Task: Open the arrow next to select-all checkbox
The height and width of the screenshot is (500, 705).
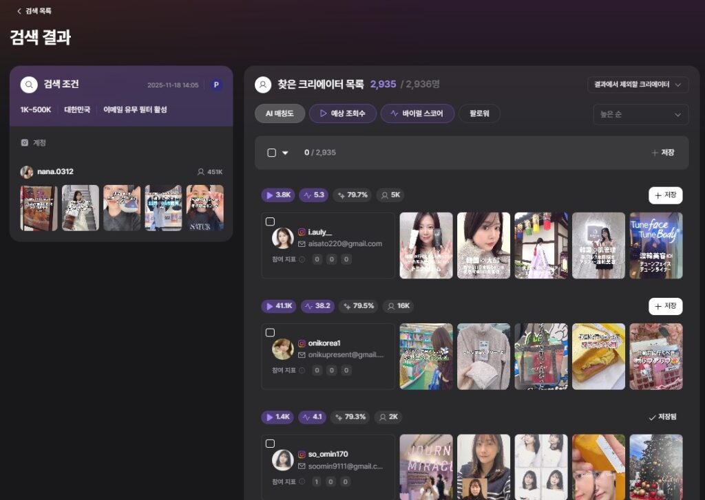Action: coord(285,153)
